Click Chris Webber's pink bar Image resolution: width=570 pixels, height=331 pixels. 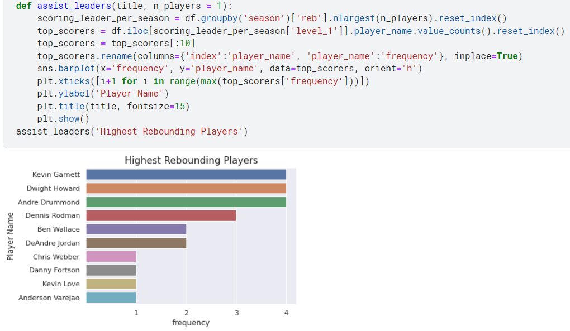[x=112, y=256]
